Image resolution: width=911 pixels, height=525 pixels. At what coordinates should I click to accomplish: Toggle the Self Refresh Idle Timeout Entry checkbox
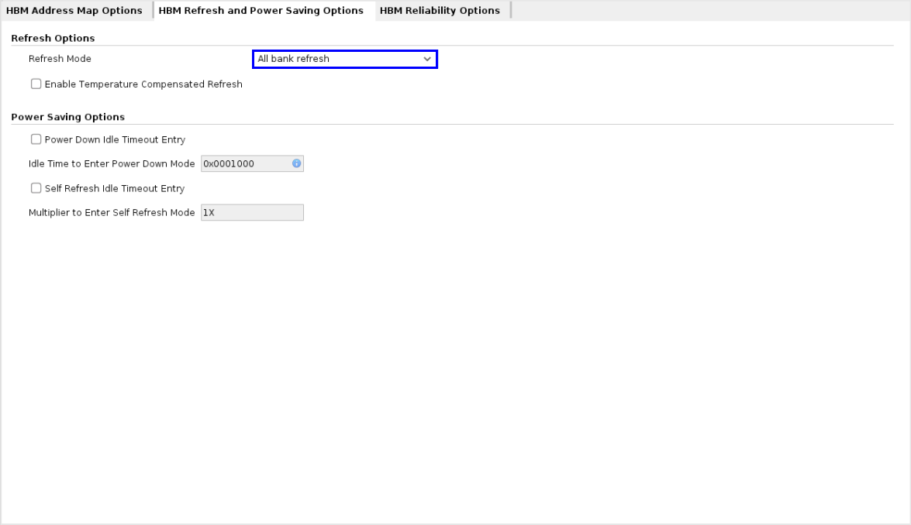click(36, 188)
